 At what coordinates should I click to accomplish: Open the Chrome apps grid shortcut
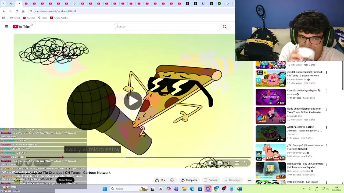coord(3,18)
